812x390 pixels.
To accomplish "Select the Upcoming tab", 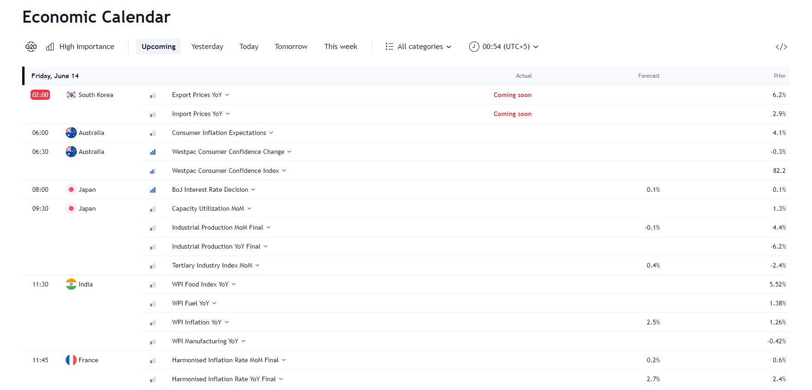I will pyautogui.click(x=158, y=47).
